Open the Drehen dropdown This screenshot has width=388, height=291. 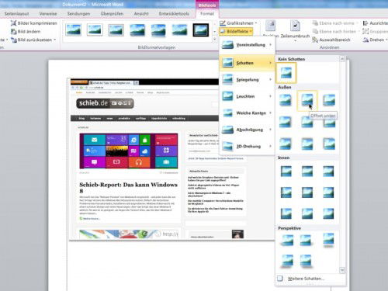tap(375, 40)
